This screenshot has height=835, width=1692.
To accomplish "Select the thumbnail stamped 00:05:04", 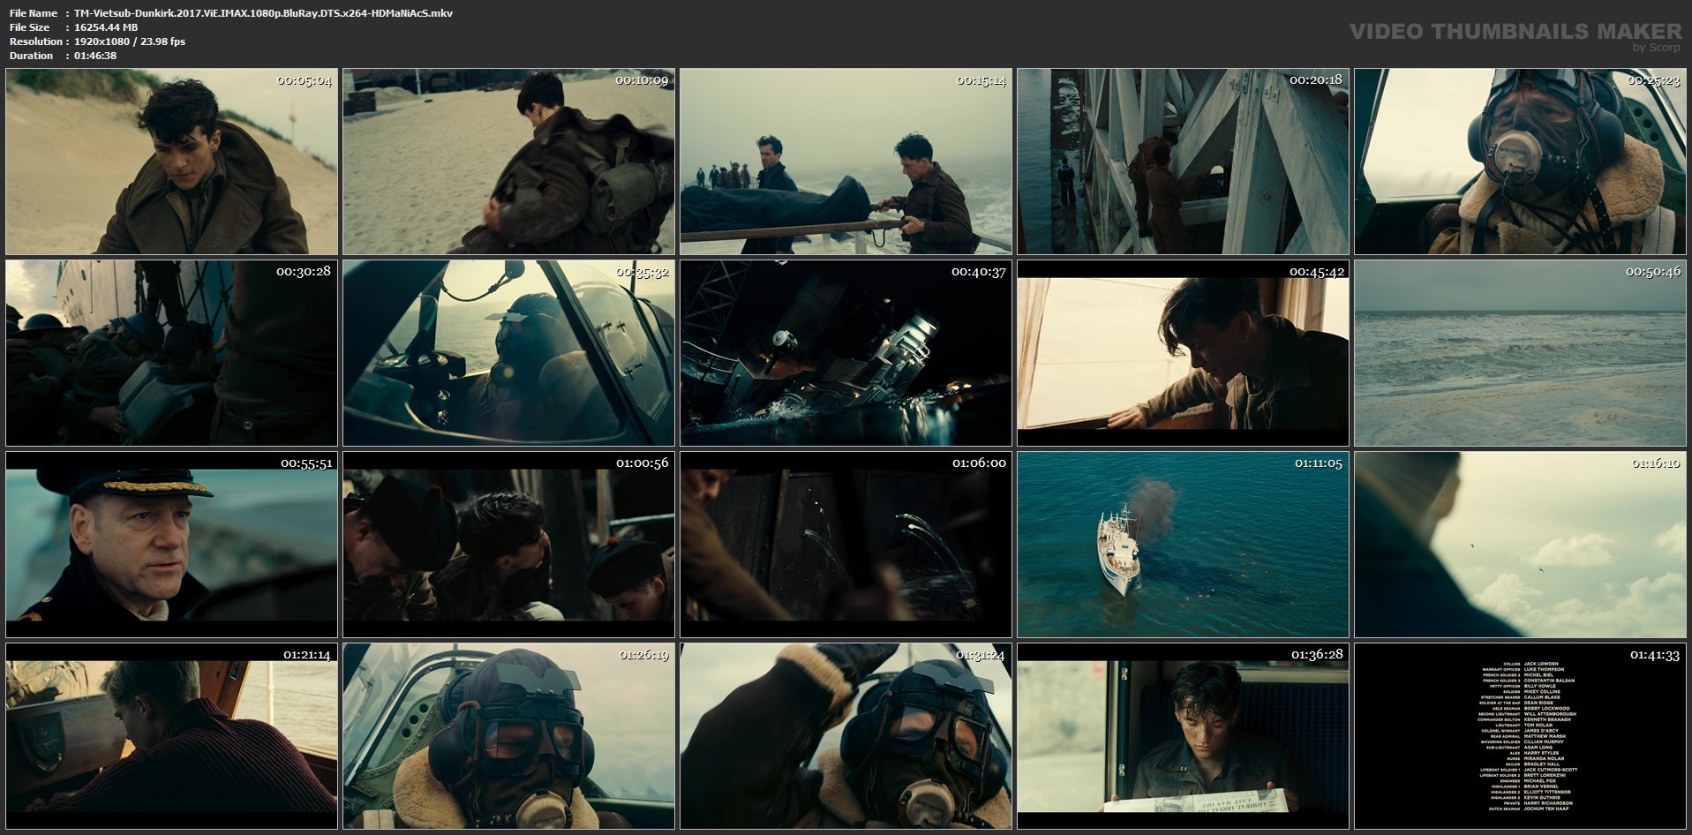I will point(171,162).
